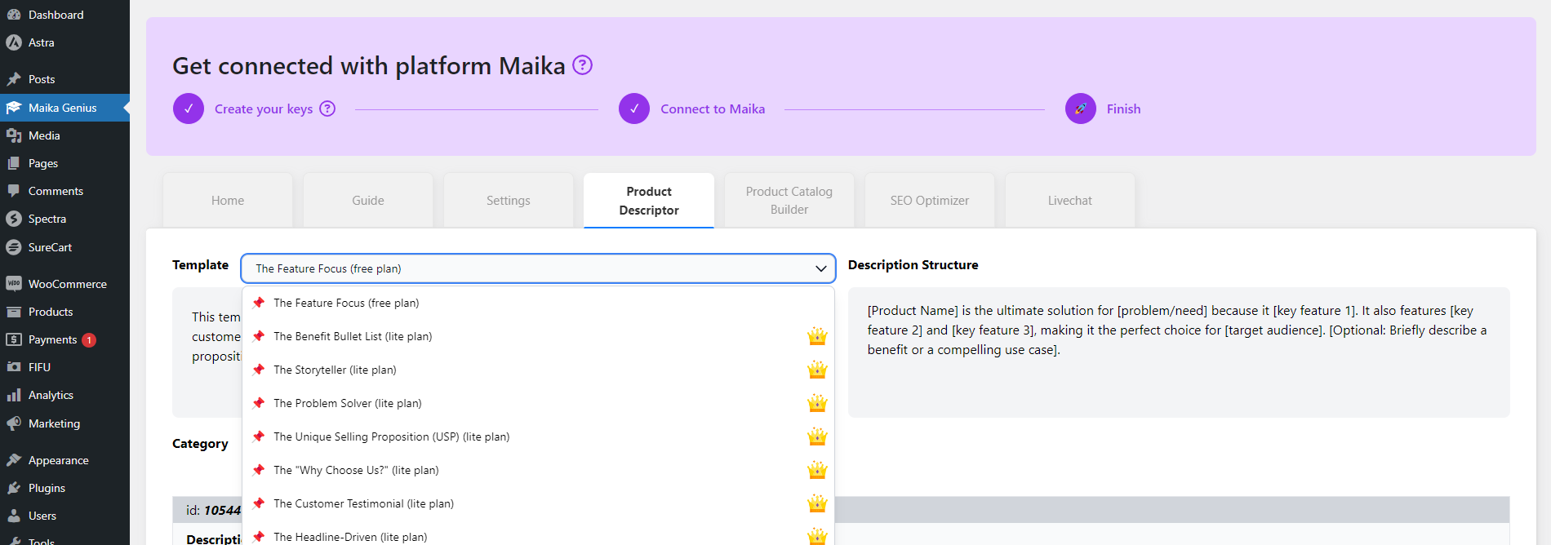Click the Payments notification badge 1

pyautogui.click(x=89, y=340)
